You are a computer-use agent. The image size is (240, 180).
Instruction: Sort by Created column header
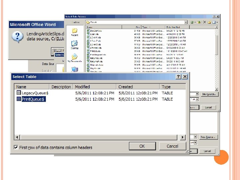click(138, 87)
